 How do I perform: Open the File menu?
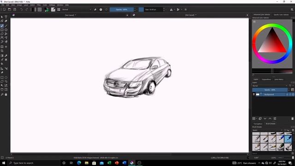click(x=3, y=5)
